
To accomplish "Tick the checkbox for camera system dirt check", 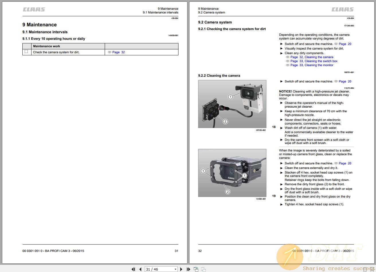I will coord(26,52).
